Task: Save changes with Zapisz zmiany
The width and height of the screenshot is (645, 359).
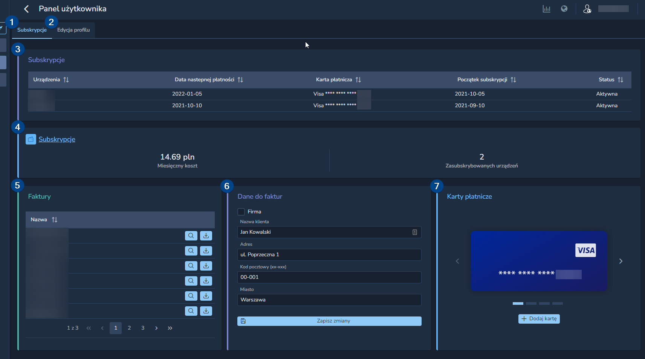Action: pos(329,321)
